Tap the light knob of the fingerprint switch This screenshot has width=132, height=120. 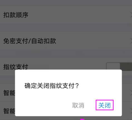pyautogui.click(x=113, y=66)
